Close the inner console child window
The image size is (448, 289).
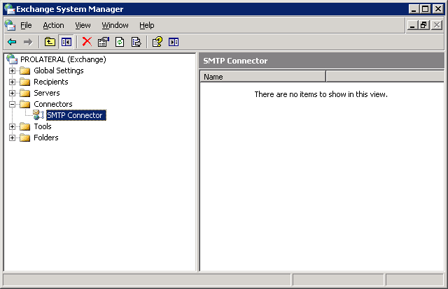pyautogui.click(x=437, y=25)
